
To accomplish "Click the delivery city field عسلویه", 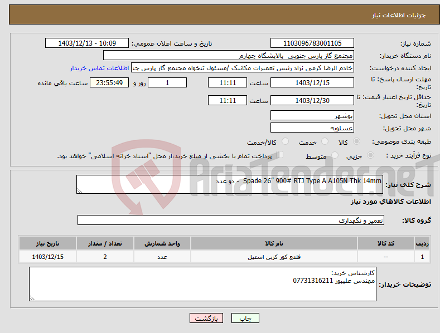I will tap(312, 128).
